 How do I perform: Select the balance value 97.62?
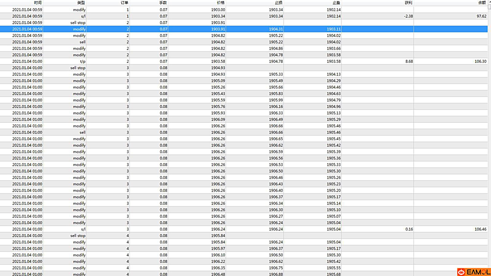[481, 16]
